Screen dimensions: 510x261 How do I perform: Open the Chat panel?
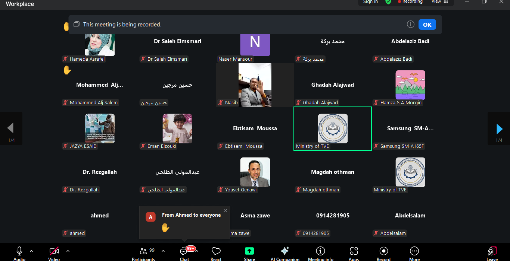pos(184,252)
